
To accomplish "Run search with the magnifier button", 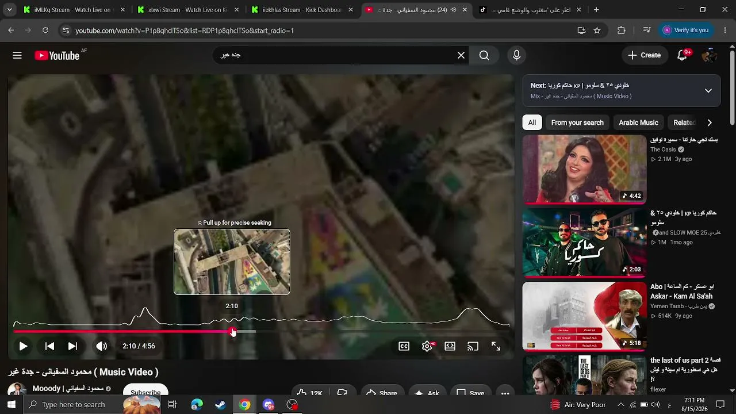I will click(x=484, y=55).
